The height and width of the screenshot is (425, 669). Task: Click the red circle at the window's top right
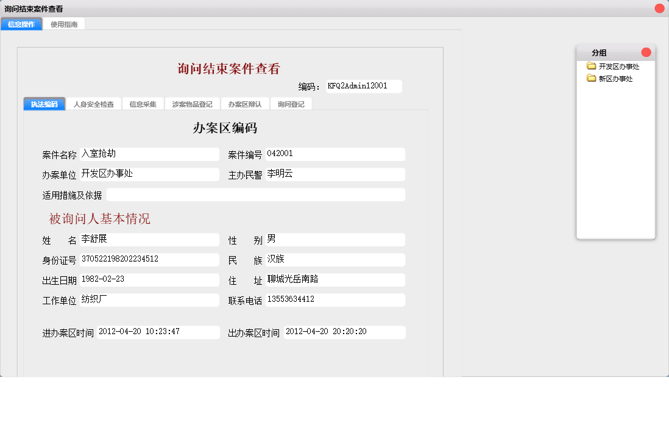659,8
